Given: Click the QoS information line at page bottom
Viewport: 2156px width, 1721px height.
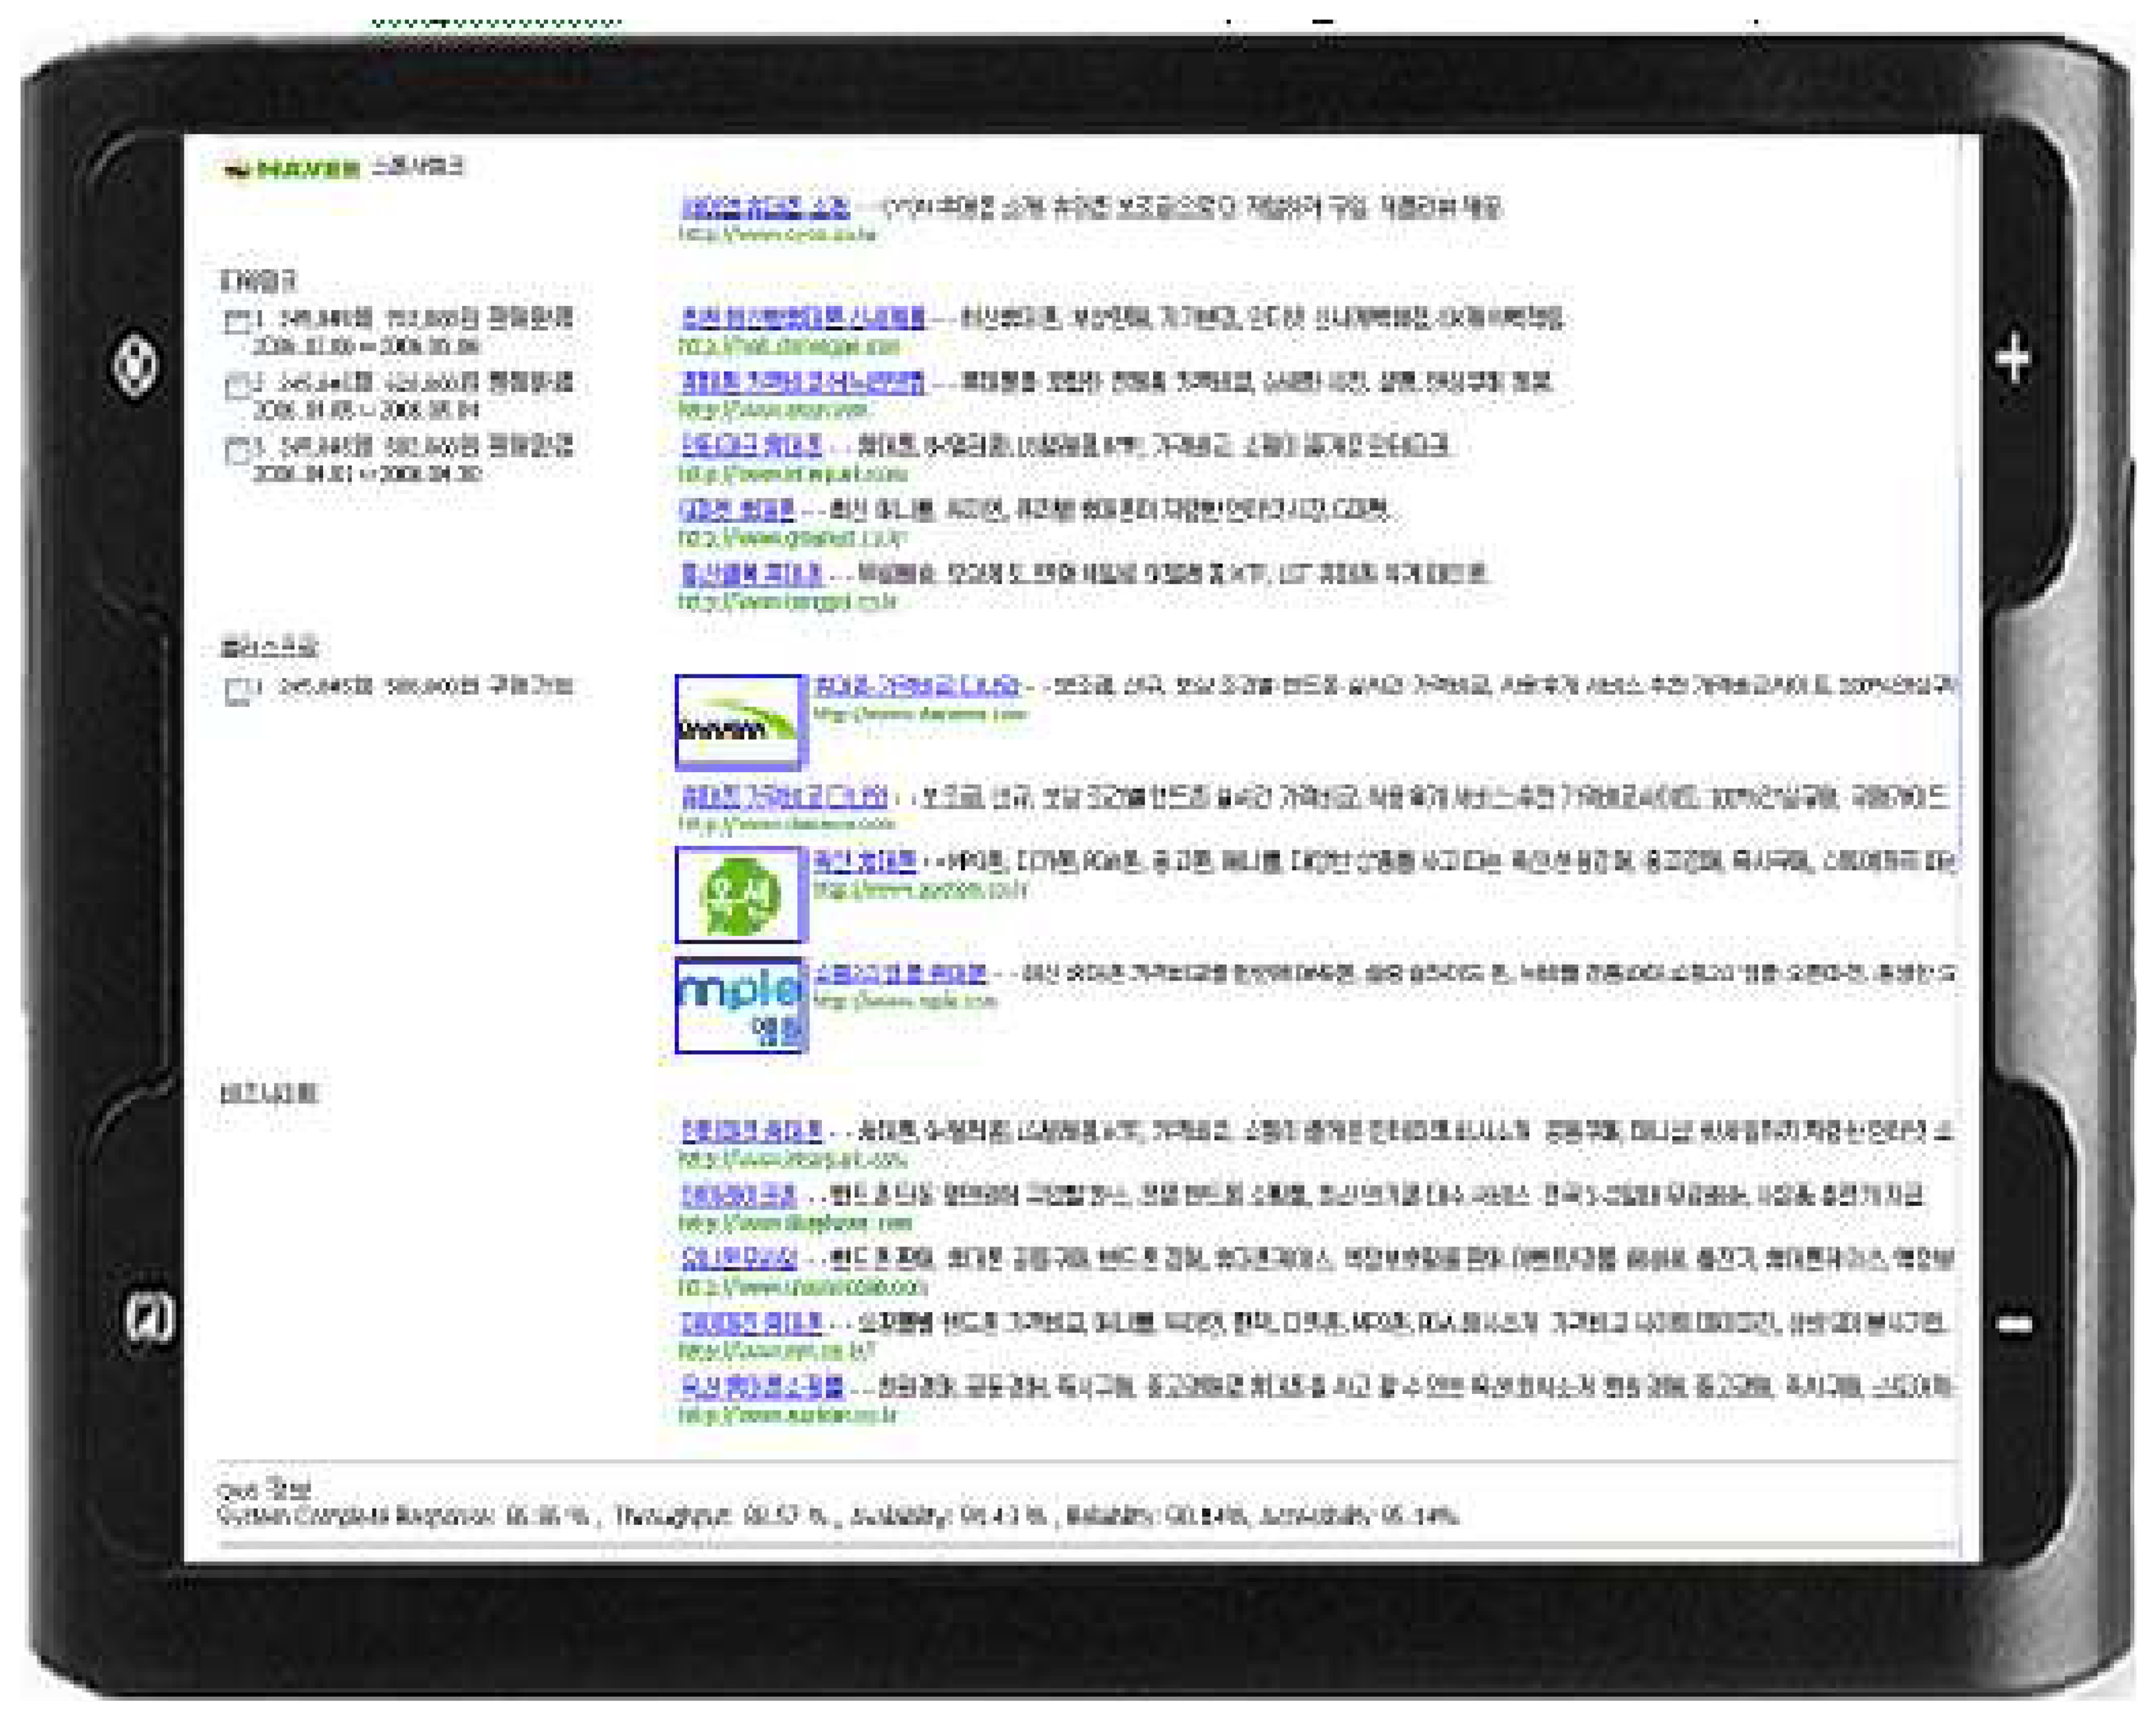Looking at the screenshot, I should pos(837,1516).
